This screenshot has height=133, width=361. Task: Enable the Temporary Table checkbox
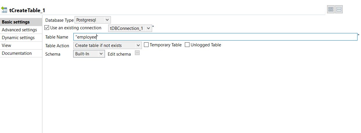[x=146, y=45]
